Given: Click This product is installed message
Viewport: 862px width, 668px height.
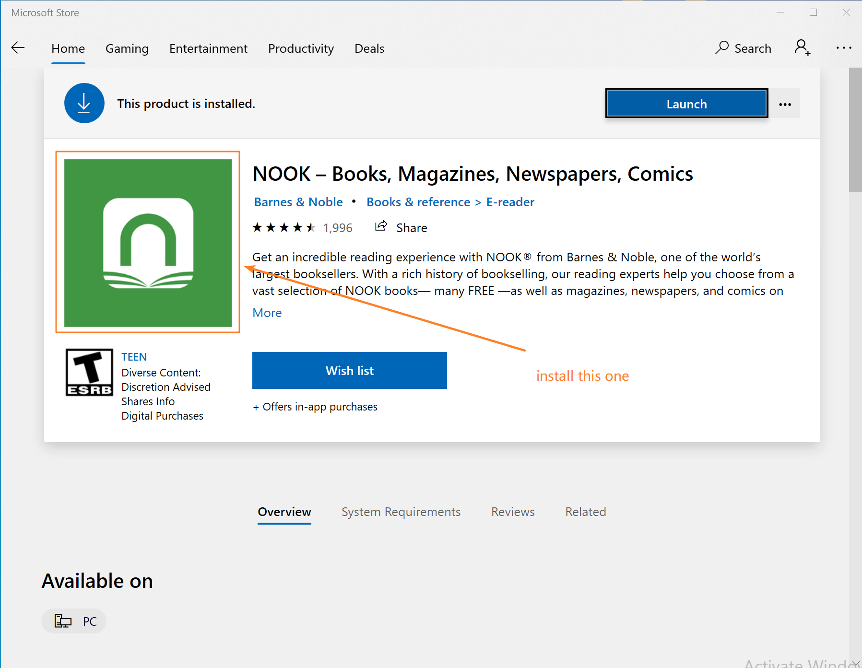Looking at the screenshot, I should [x=186, y=104].
